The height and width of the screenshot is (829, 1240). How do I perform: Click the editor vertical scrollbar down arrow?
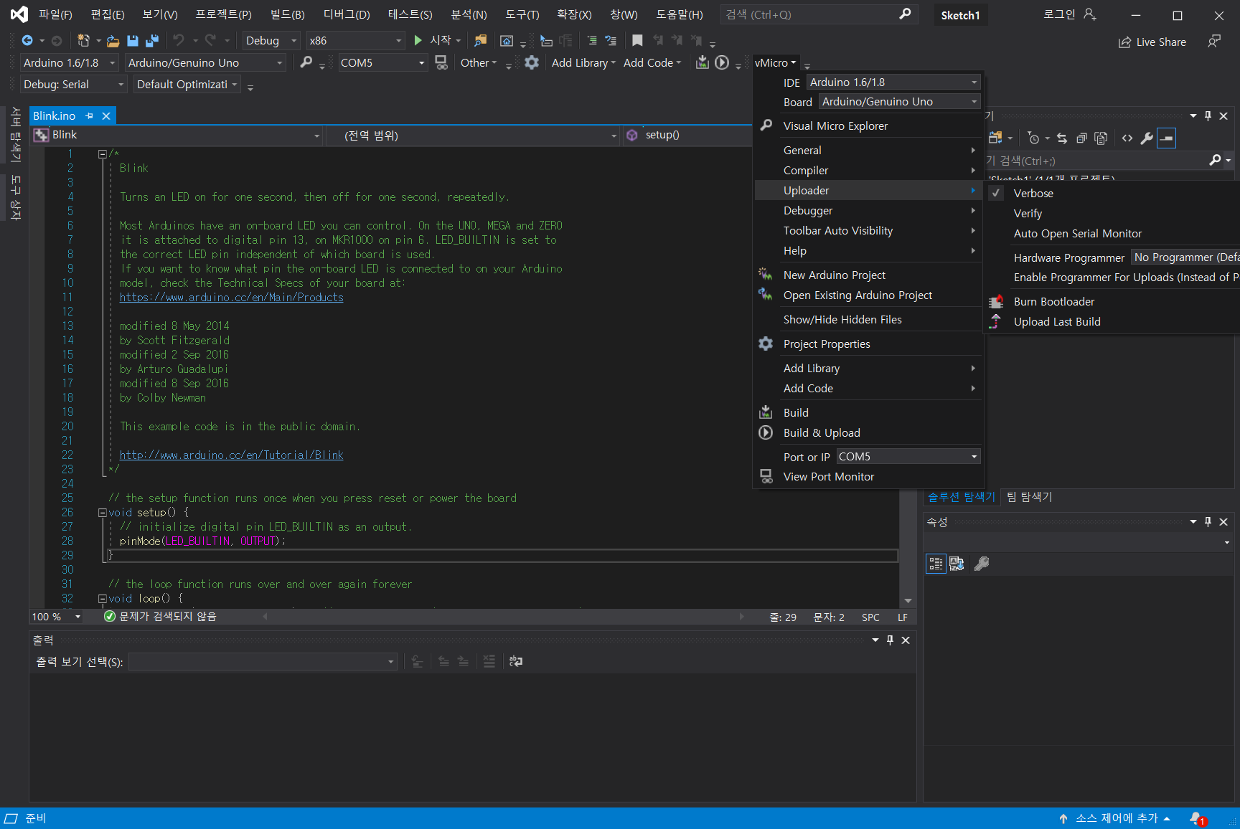908,601
